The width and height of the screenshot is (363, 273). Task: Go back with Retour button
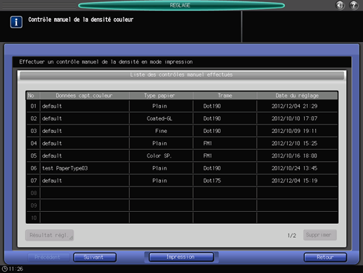coord(325,258)
